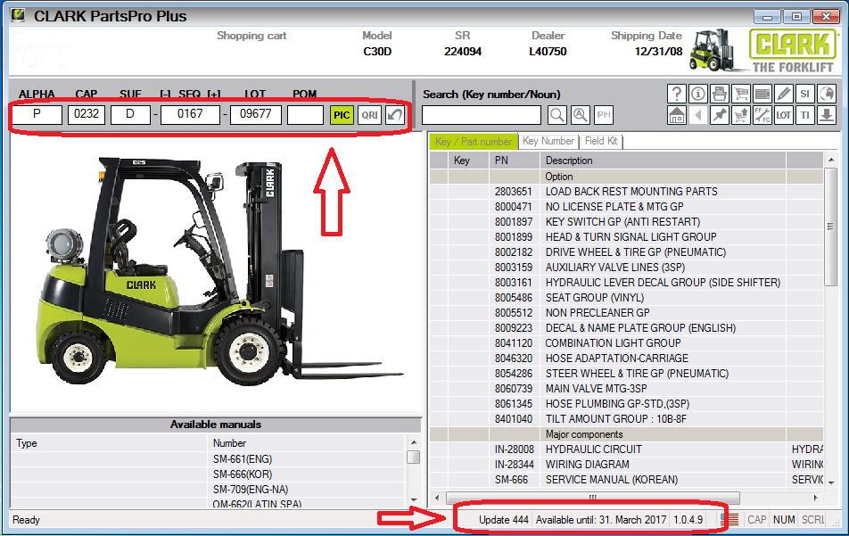Click the green PIC button
849x536 pixels.
(342, 115)
